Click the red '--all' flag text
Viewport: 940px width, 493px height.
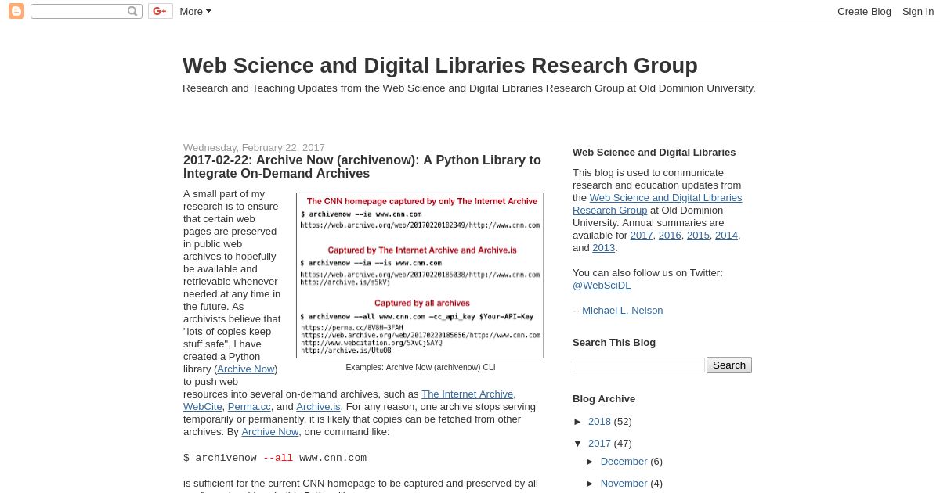pos(278,458)
